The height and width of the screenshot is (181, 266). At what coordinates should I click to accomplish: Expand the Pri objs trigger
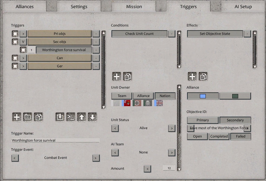23,33
